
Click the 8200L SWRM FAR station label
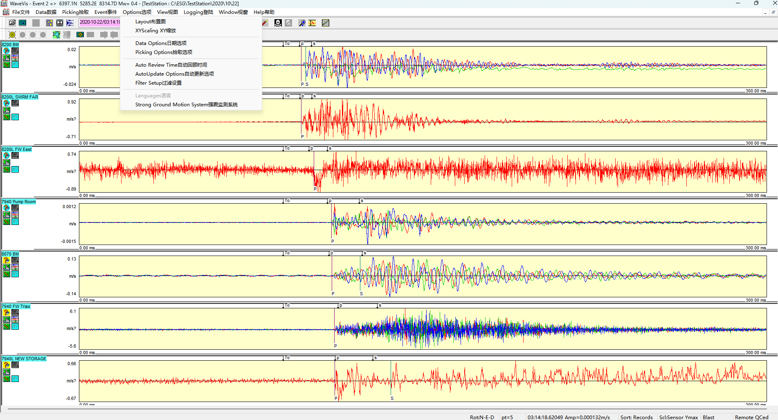pos(20,97)
